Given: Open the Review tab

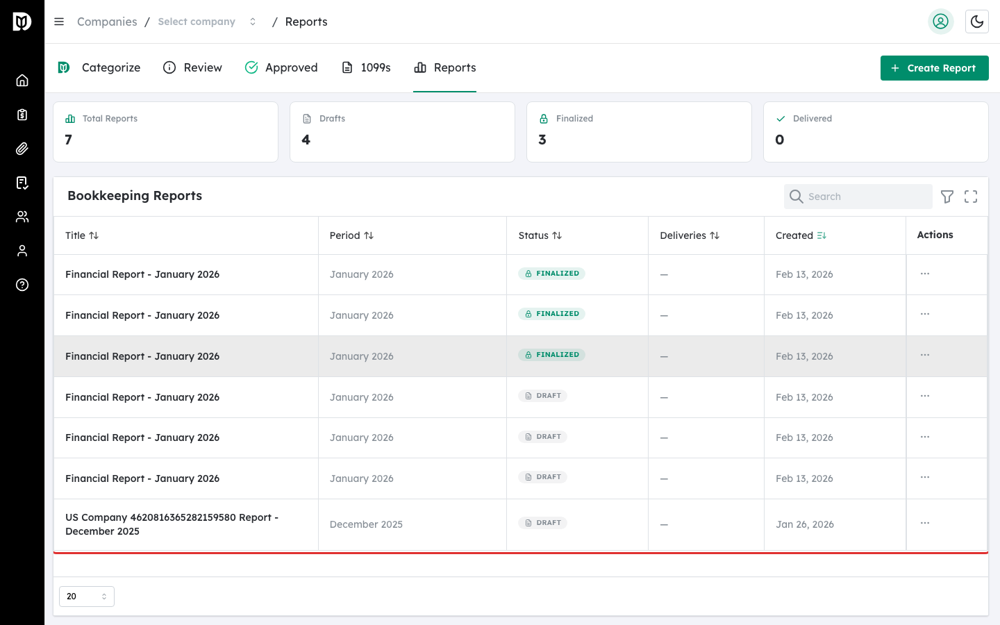Looking at the screenshot, I should (x=192, y=67).
